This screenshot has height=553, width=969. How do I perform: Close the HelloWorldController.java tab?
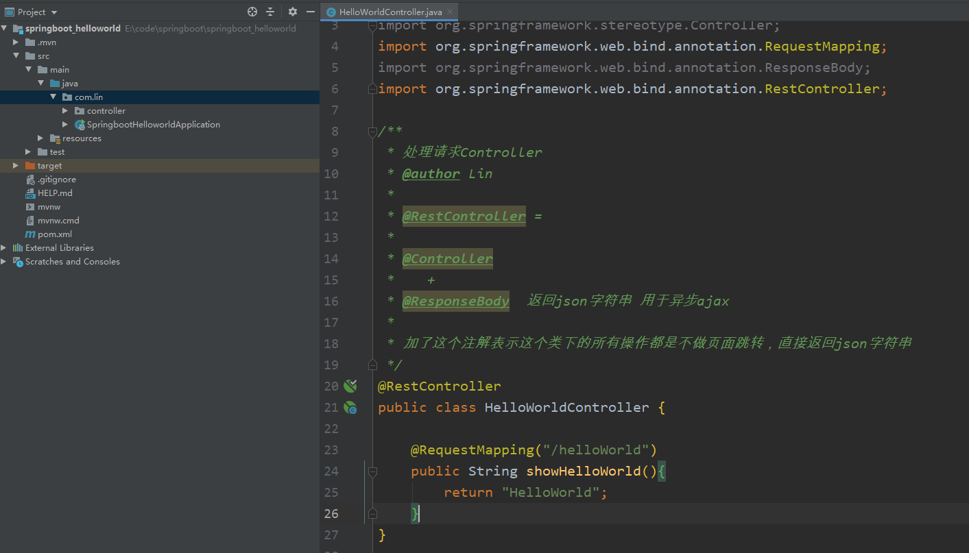(x=449, y=11)
